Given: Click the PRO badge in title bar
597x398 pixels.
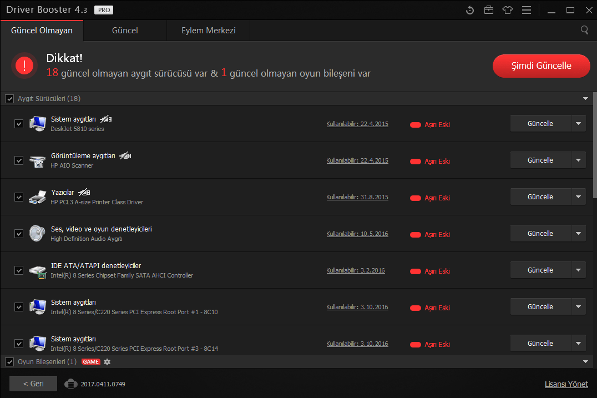Looking at the screenshot, I should point(104,10).
